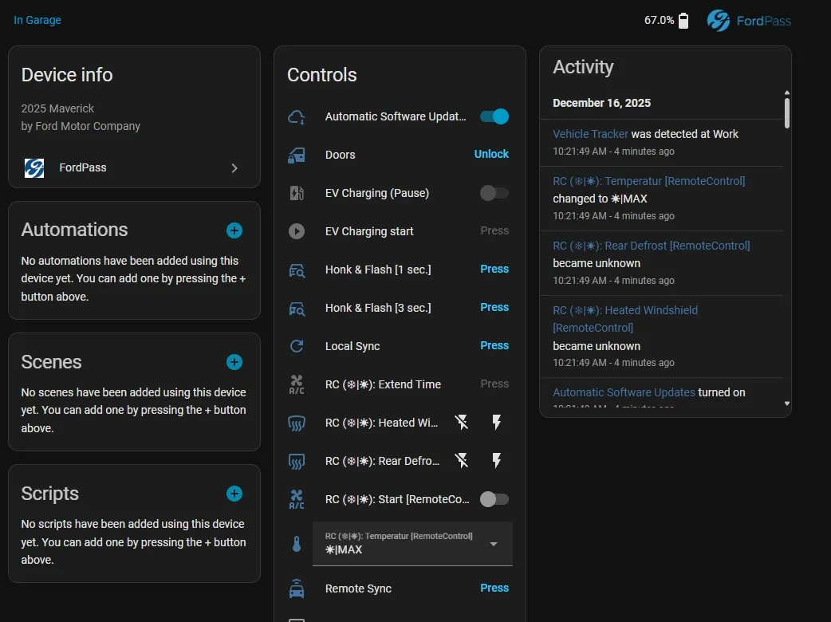Click the Automatic Software Updates row label
831x622 pixels.
point(396,116)
